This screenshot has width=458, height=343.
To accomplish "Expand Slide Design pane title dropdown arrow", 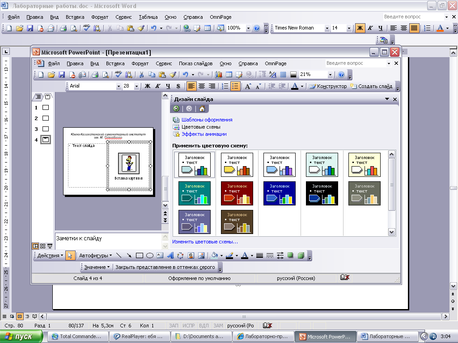I will coord(387,99).
